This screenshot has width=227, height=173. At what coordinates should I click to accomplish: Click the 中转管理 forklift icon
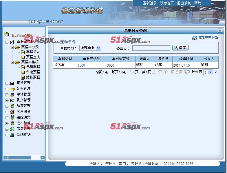[x=12, y=95]
